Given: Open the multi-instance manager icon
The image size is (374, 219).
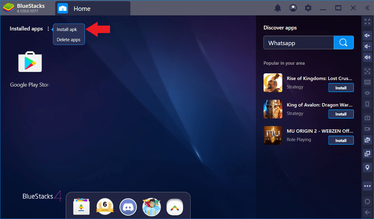Looking at the screenshot, I should (x=367, y=153).
